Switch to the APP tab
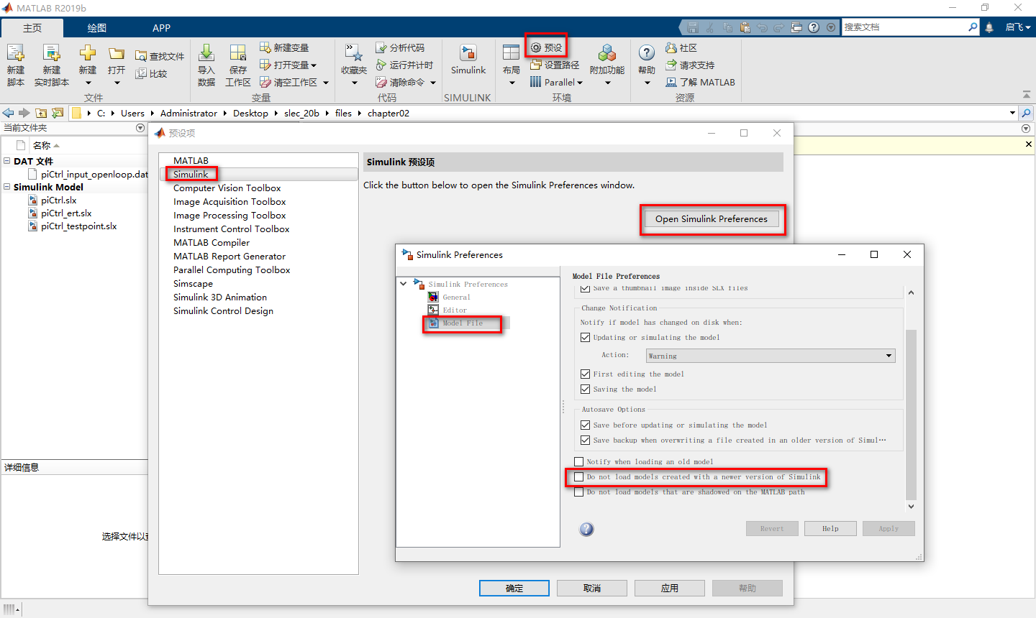The image size is (1036, 618). [x=161, y=28]
